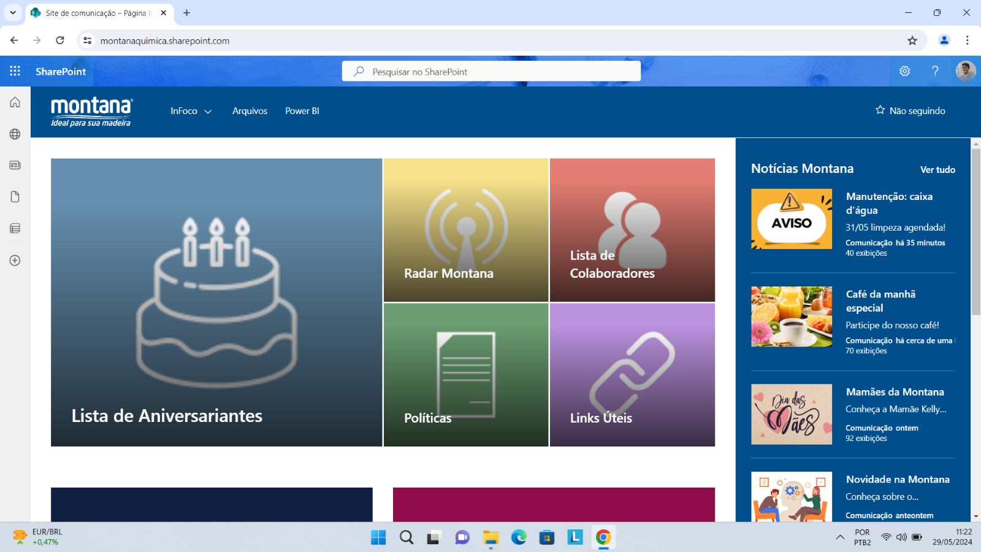The width and height of the screenshot is (981, 552).
Task: Open the Arquivos navigation item
Action: coord(250,111)
